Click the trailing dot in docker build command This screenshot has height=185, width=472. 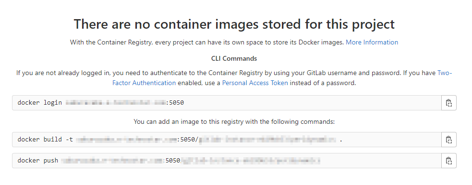[x=341, y=140]
